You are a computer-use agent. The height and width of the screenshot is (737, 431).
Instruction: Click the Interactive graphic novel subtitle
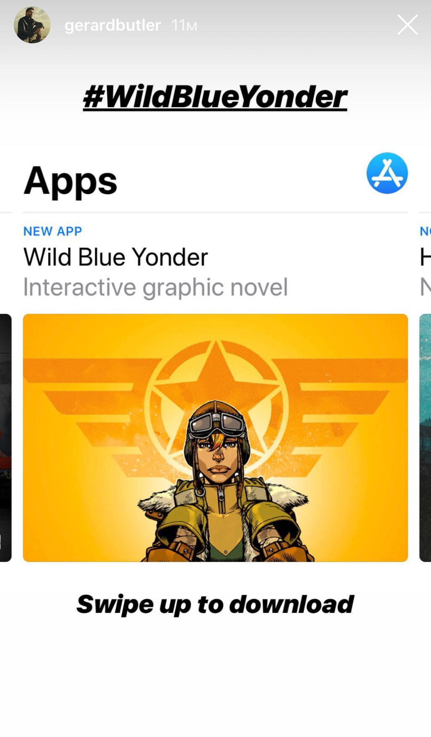coord(155,287)
